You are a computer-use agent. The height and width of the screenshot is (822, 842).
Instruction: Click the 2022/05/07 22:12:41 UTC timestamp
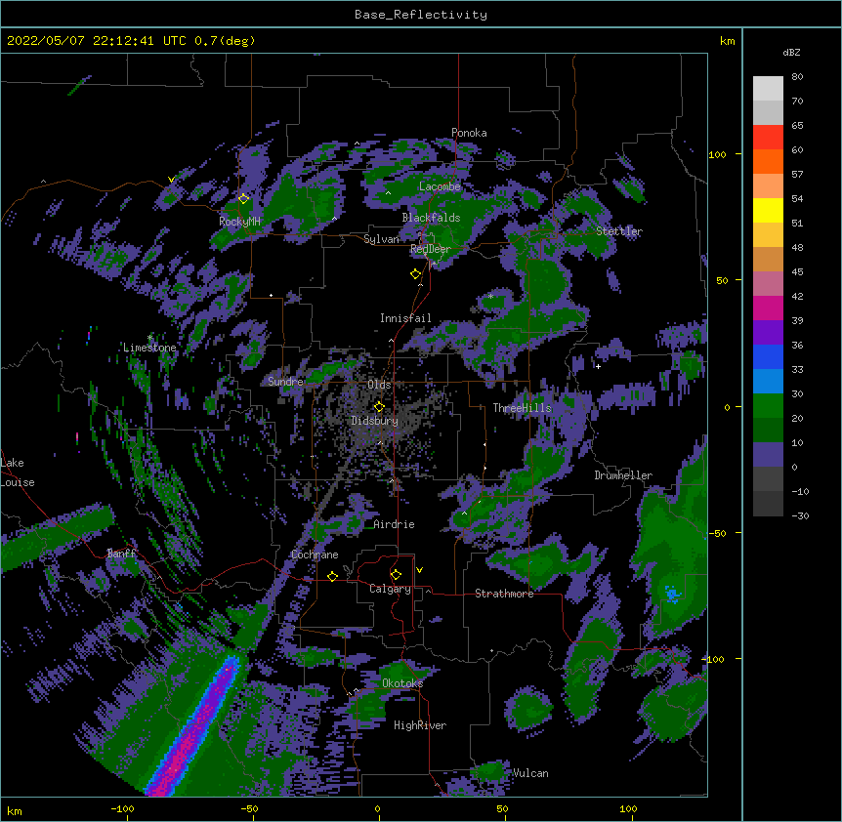97,41
